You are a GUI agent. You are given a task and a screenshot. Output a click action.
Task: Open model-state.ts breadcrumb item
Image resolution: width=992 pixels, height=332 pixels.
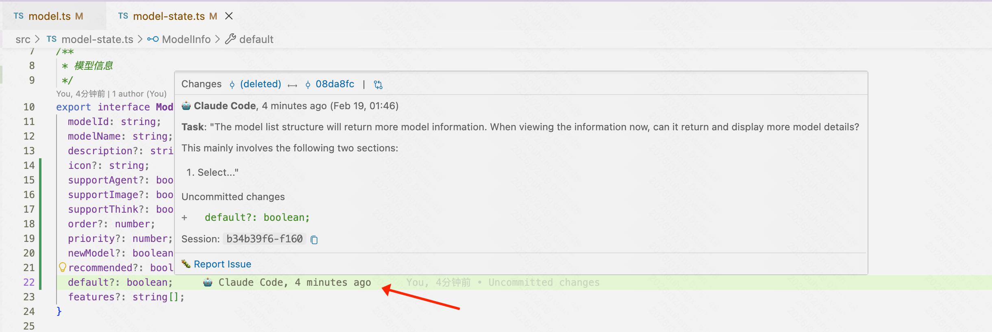click(x=97, y=39)
